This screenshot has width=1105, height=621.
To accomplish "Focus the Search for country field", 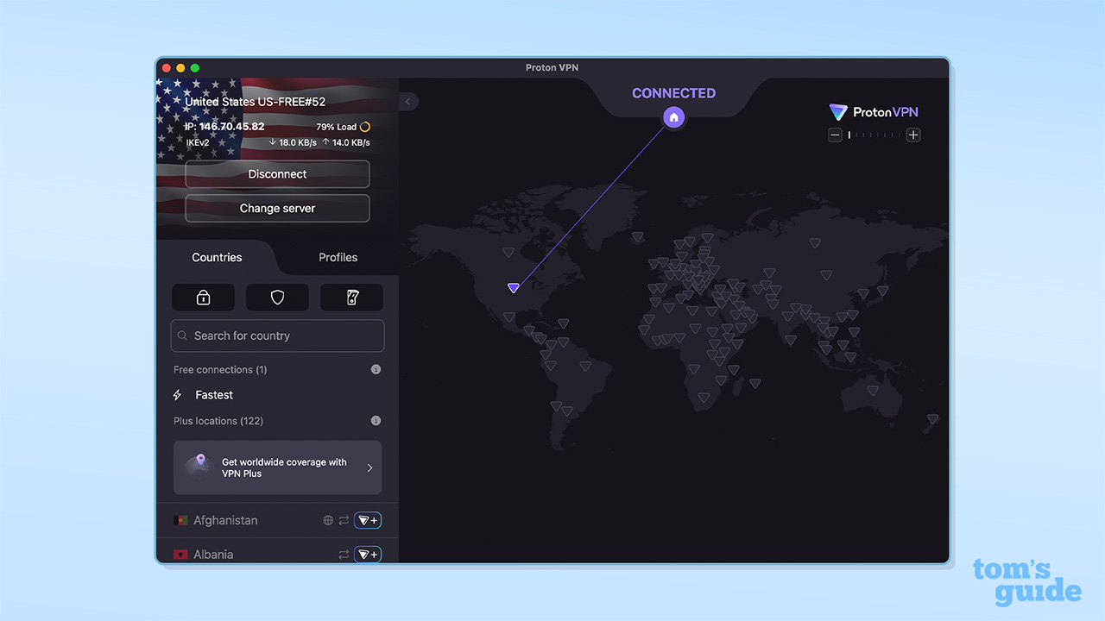I will click(277, 336).
